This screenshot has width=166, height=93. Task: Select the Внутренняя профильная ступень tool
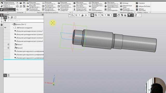49,10
